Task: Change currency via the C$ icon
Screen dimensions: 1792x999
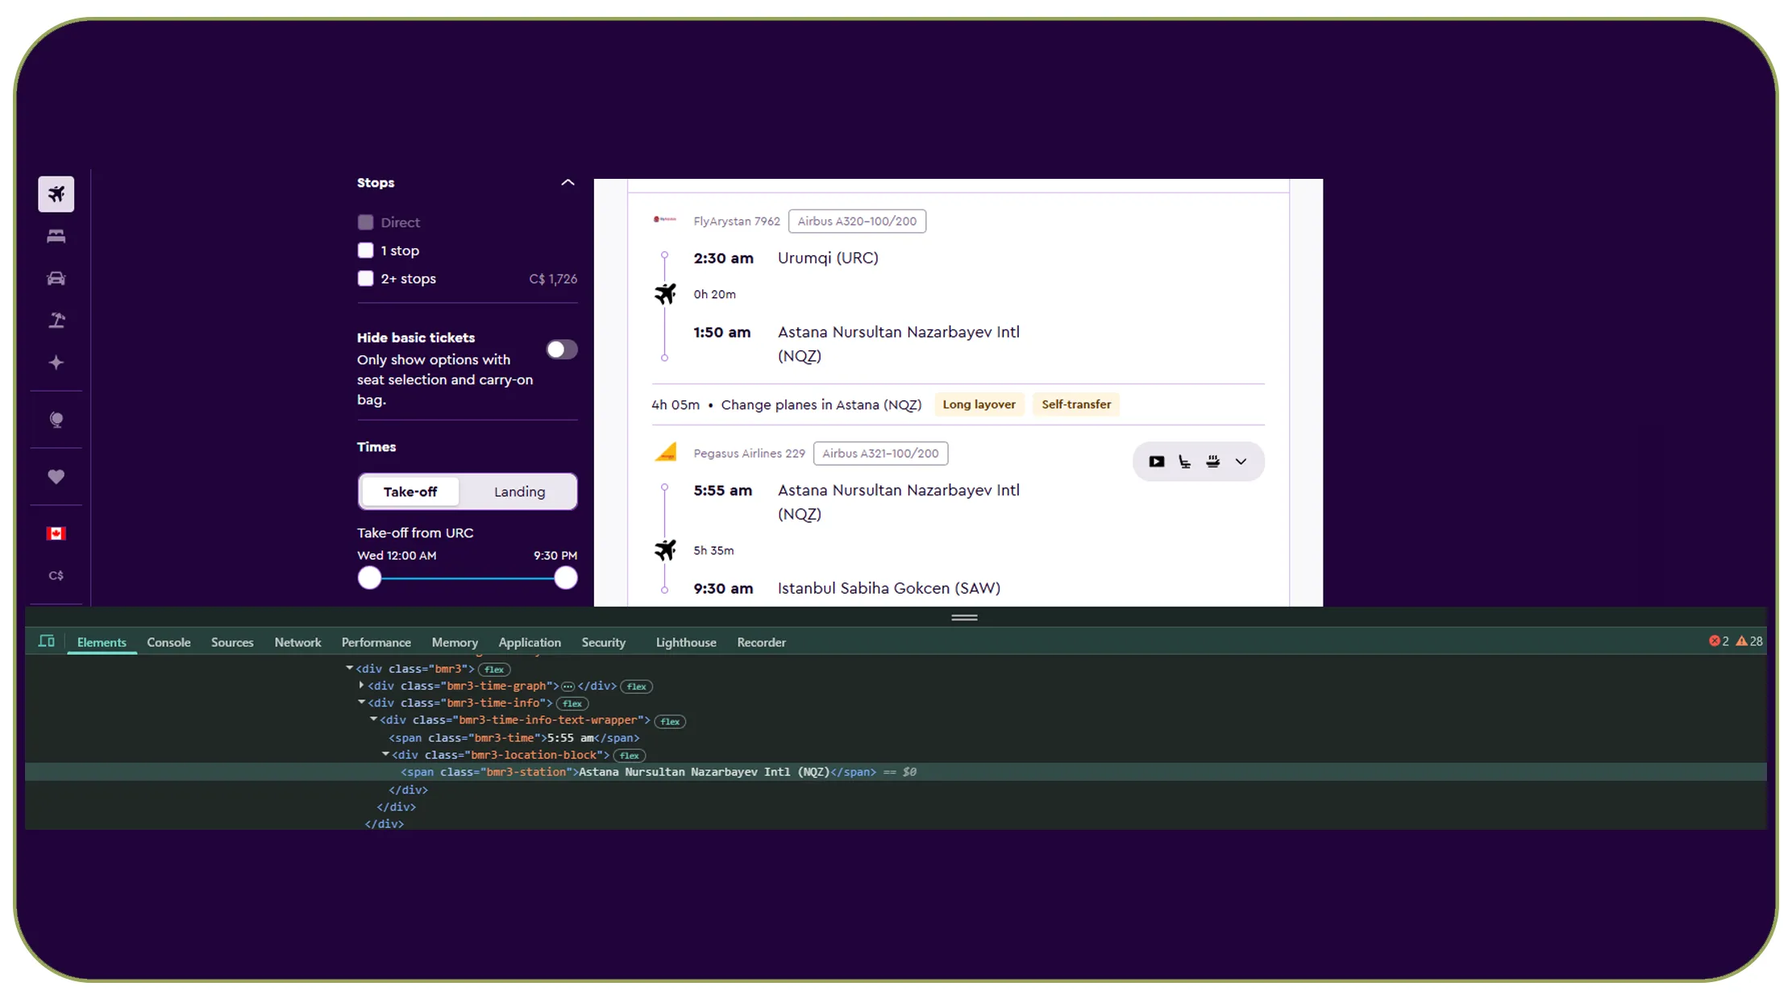Action: (x=56, y=575)
